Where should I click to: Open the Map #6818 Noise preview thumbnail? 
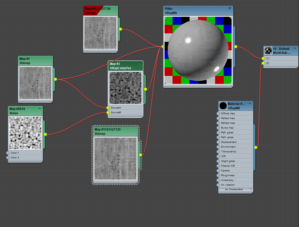click(25, 133)
